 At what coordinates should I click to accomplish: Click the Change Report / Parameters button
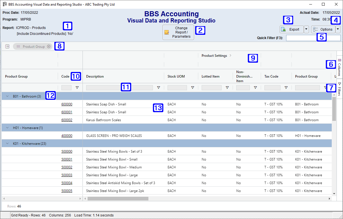(x=178, y=32)
